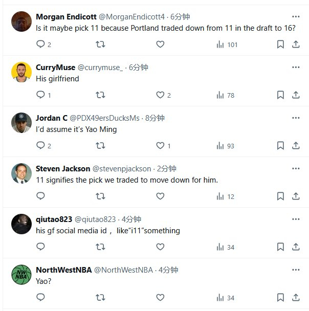Open more options menu on Steven Jackson's tweet
The image size is (309, 311).
(296, 168)
